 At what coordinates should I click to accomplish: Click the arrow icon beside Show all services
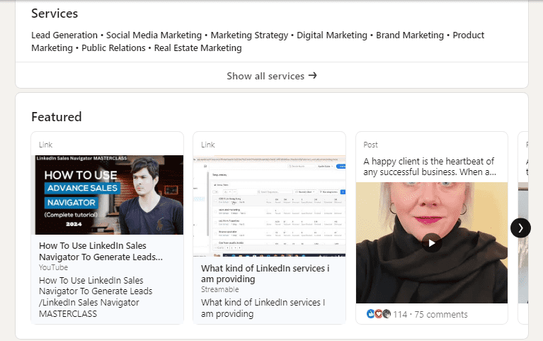click(x=313, y=75)
